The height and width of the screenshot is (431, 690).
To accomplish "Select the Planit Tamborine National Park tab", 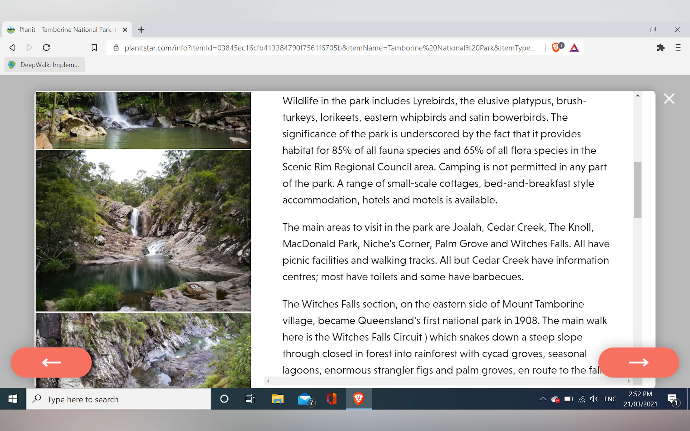I will (66, 30).
